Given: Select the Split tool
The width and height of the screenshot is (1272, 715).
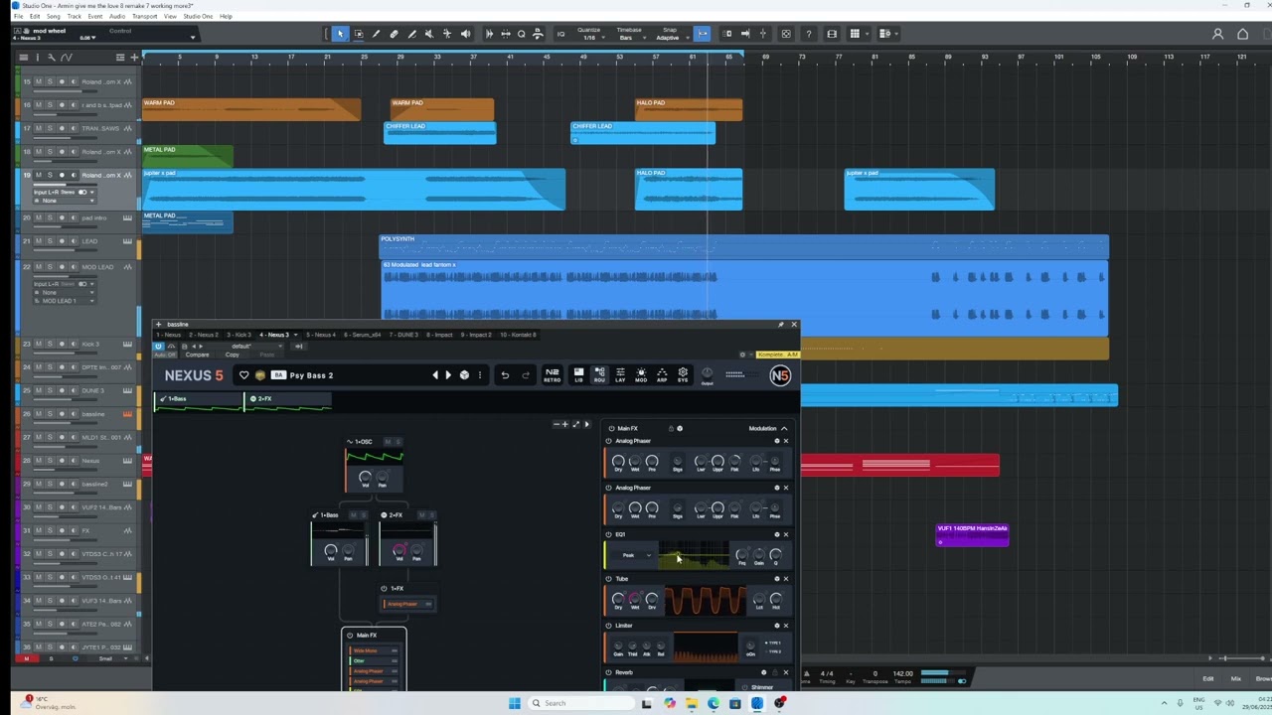Looking at the screenshot, I should click(x=376, y=34).
